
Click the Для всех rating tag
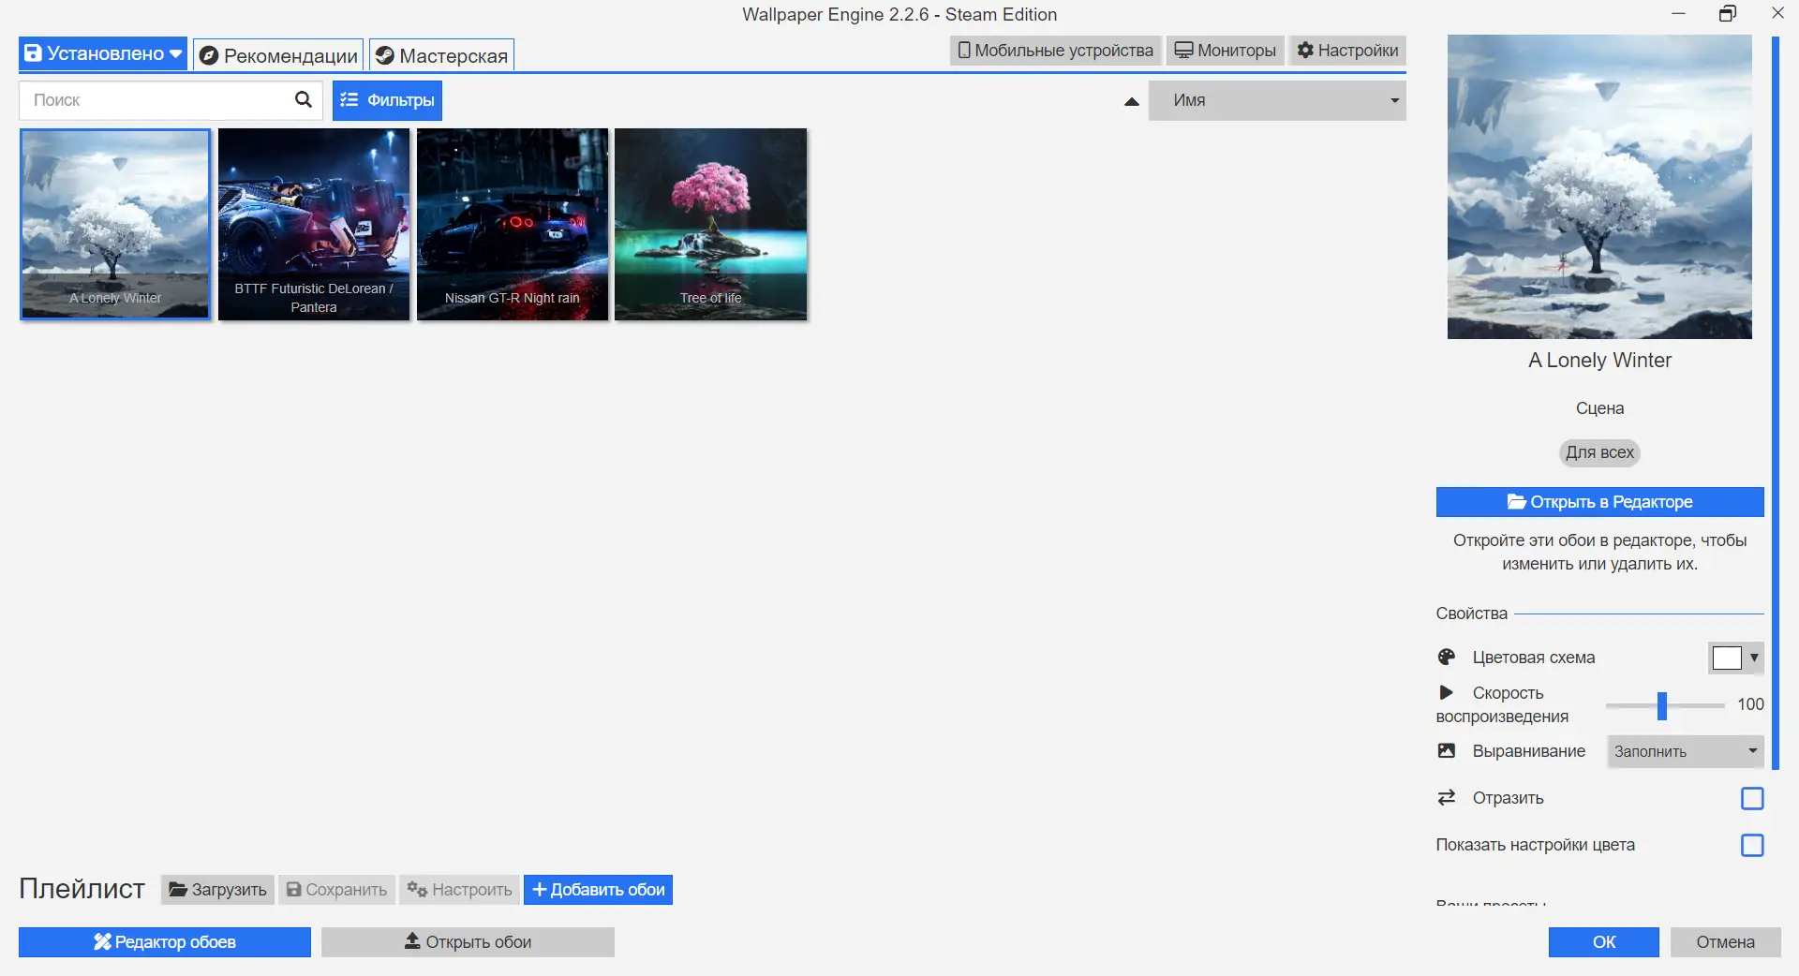(1599, 453)
